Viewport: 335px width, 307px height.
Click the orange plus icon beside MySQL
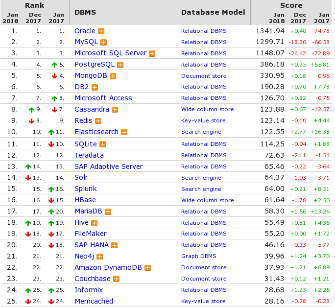103,42
